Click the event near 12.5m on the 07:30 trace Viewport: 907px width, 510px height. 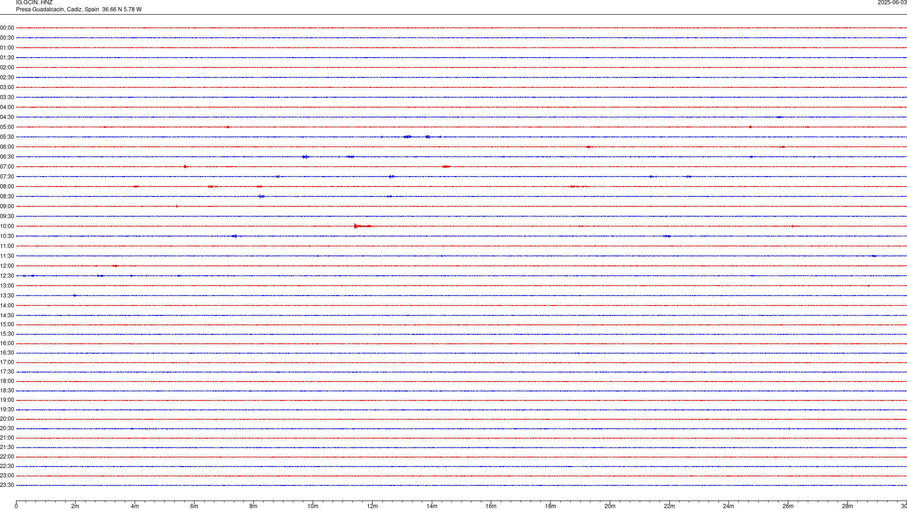point(392,177)
